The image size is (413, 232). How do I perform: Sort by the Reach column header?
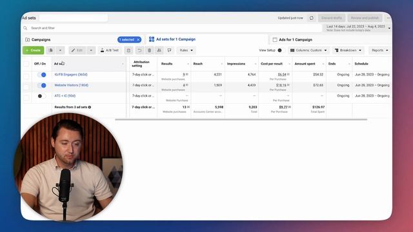click(x=198, y=64)
